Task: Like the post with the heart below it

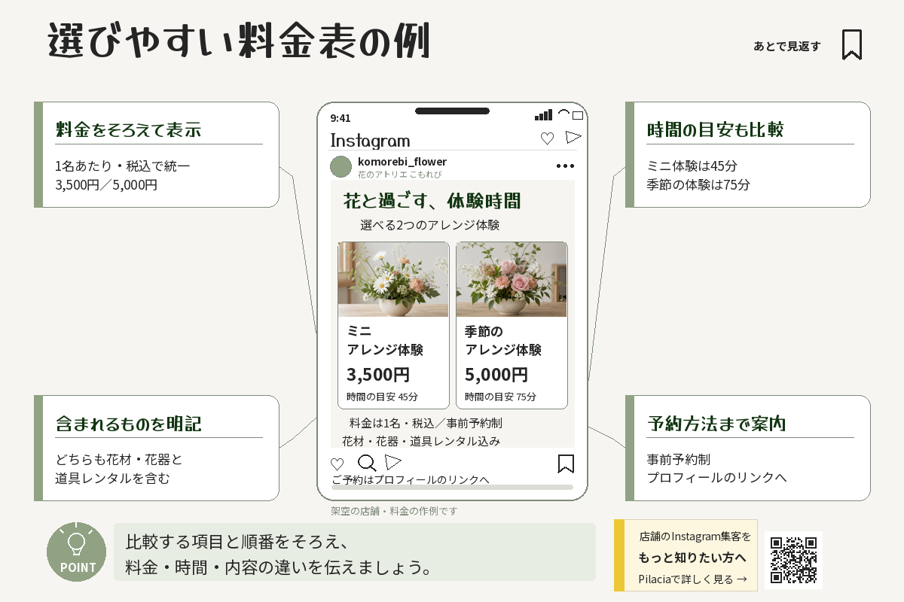Action: 337,464
